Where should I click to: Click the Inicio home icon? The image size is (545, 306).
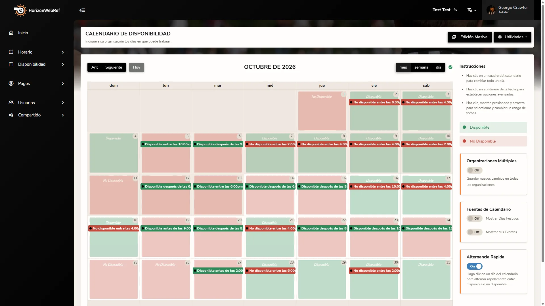point(11,33)
